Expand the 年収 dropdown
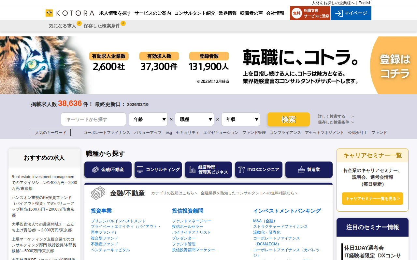 (241, 119)
